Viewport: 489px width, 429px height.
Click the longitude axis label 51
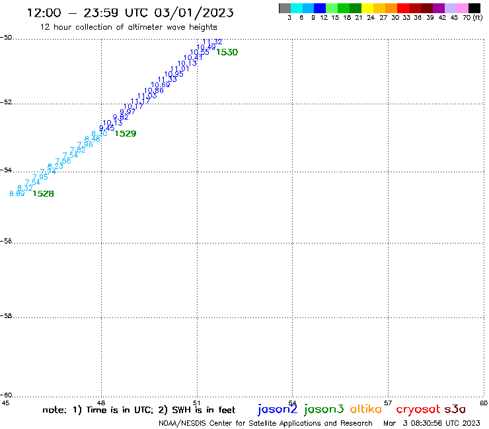point(197,403)
